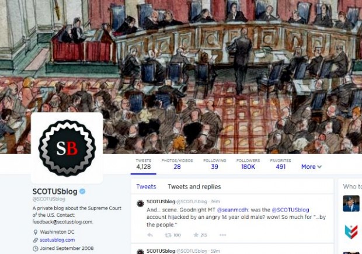
Task: Open the Following 39 list
Action: 215,164
